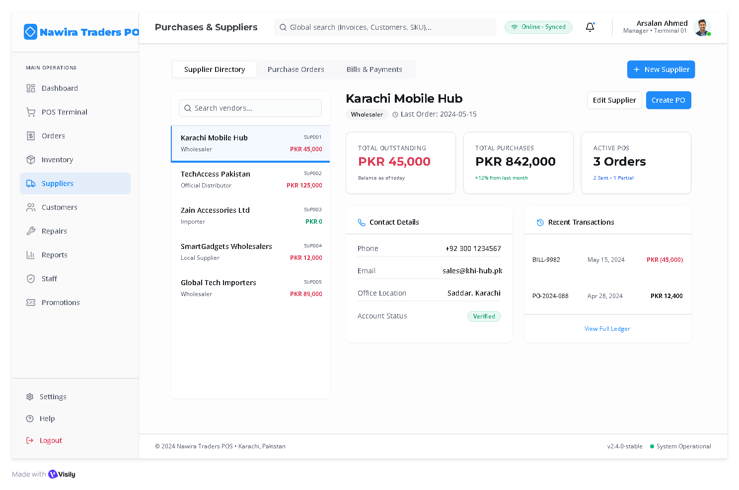Viewport: 739px width, 490px height.
Task: Focus the Search vendors input field
Action: point(250,108)
